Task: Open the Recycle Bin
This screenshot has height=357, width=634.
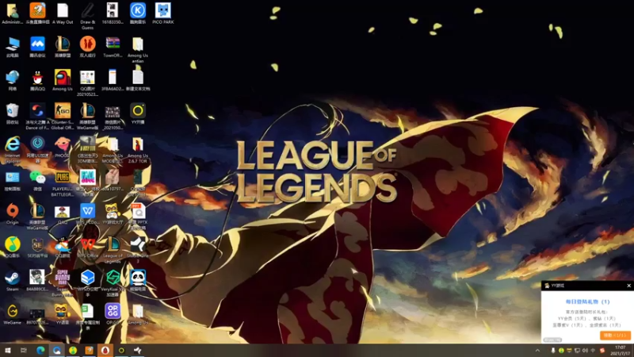Action: (x=12, y=110)
